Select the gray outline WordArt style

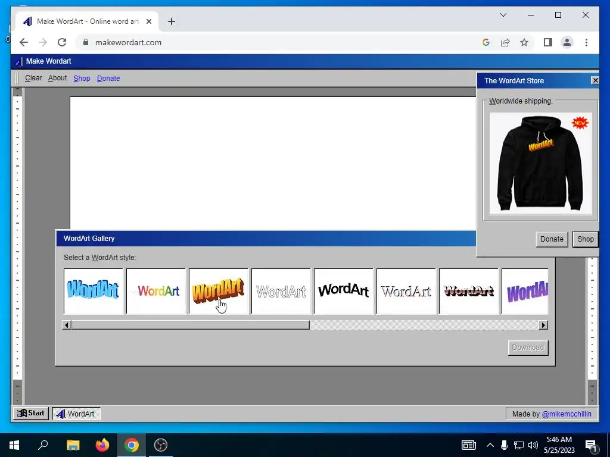pos(281,291)
